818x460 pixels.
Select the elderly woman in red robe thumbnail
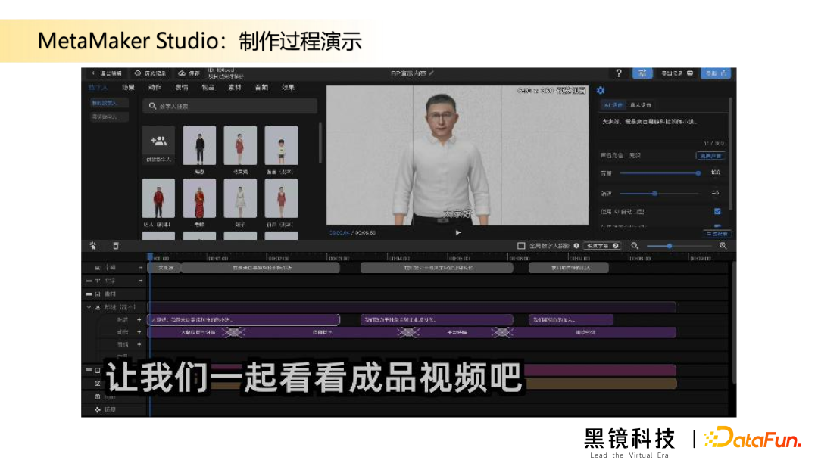pyautogui.click(x=199, y=198)
